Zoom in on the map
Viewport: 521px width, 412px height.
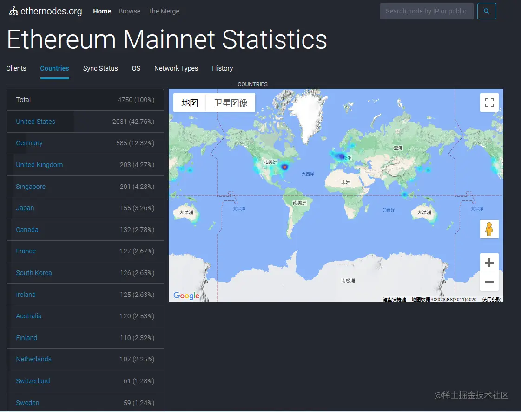[x=489, y=263]
